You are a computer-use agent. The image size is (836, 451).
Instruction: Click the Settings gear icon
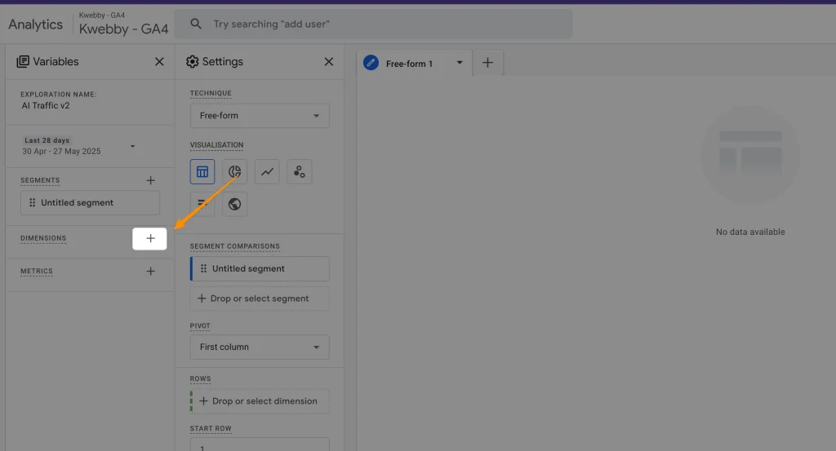pyautogui.click(x=192, y=62)
